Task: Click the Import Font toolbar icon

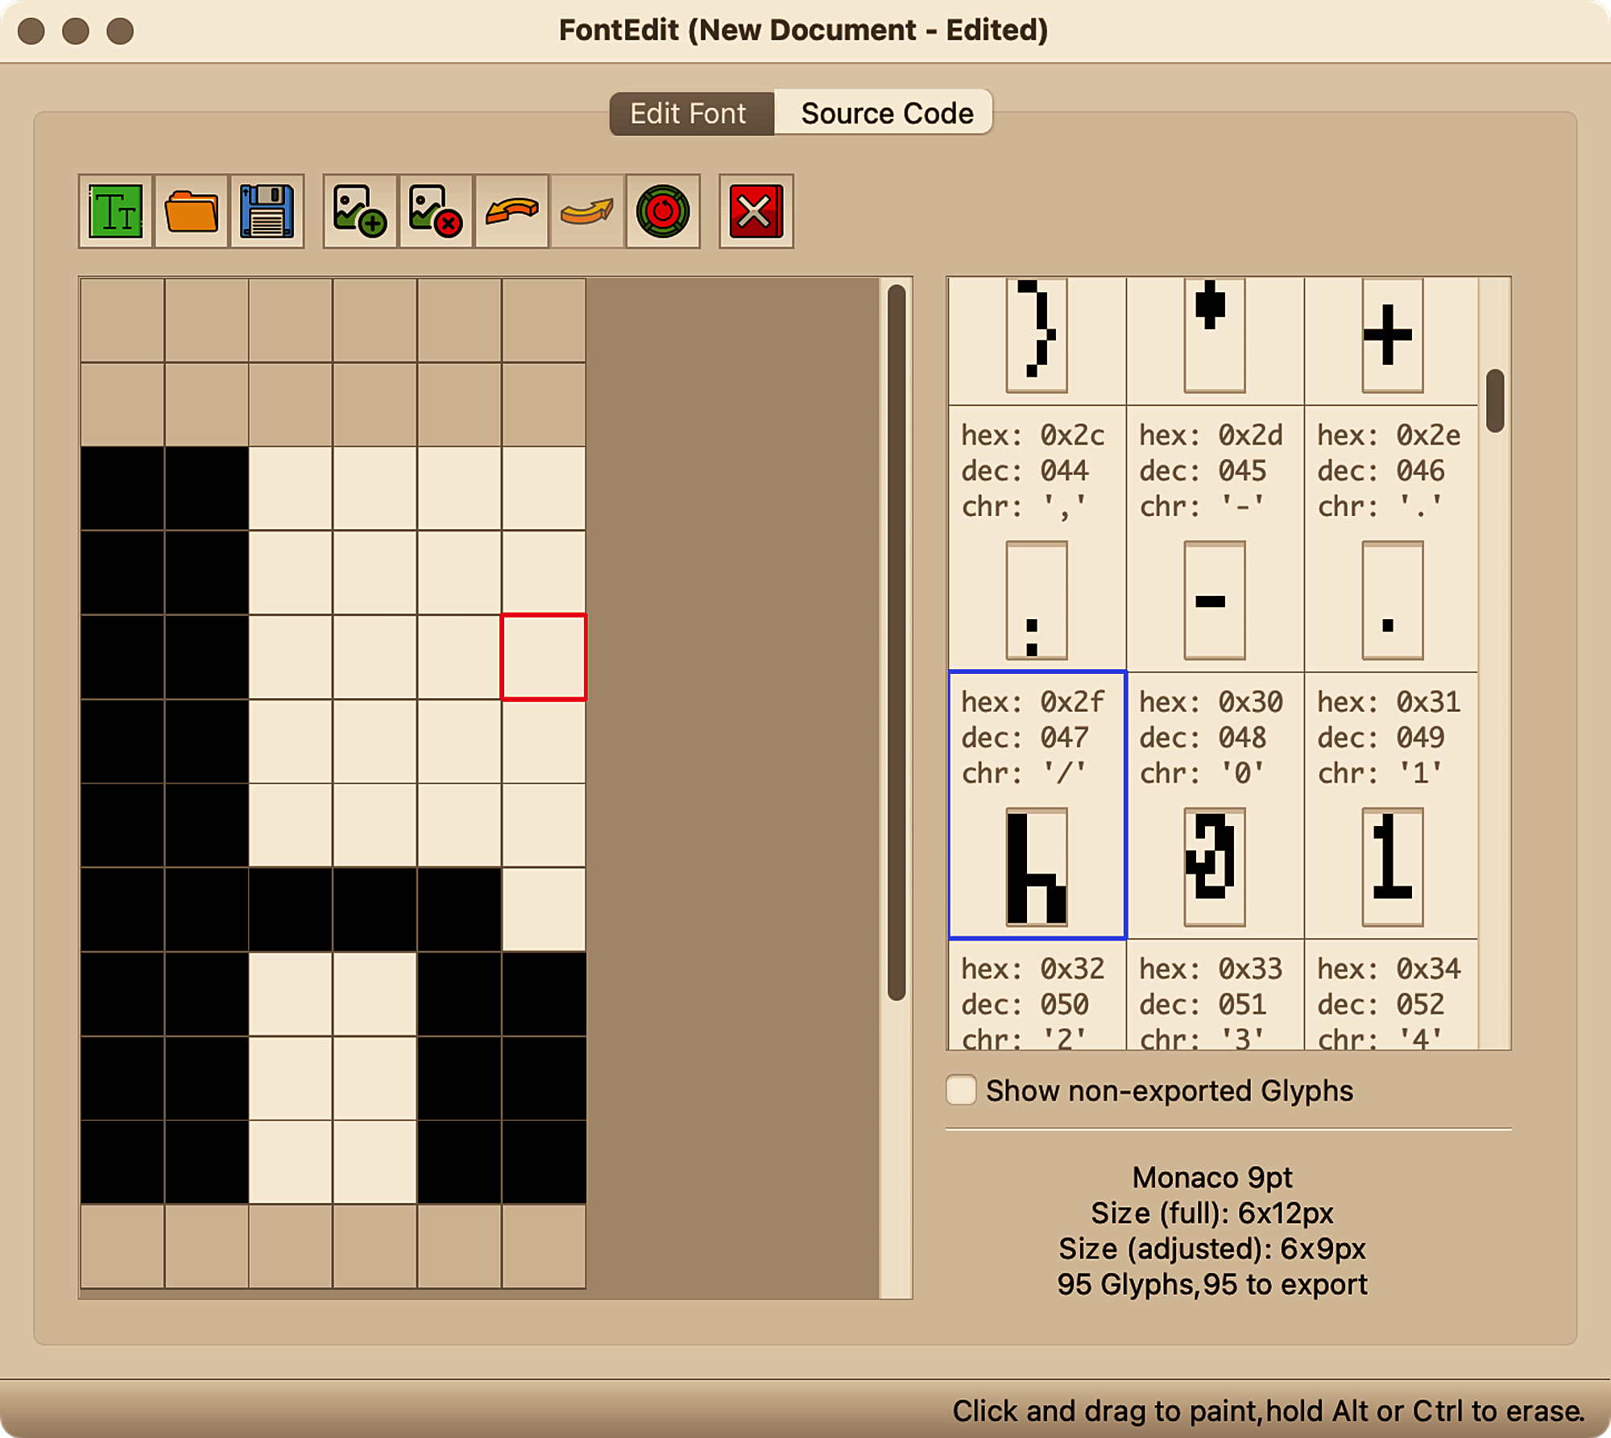Action: pos(115,211)
